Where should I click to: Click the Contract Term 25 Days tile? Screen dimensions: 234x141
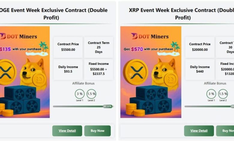point(98,47)
